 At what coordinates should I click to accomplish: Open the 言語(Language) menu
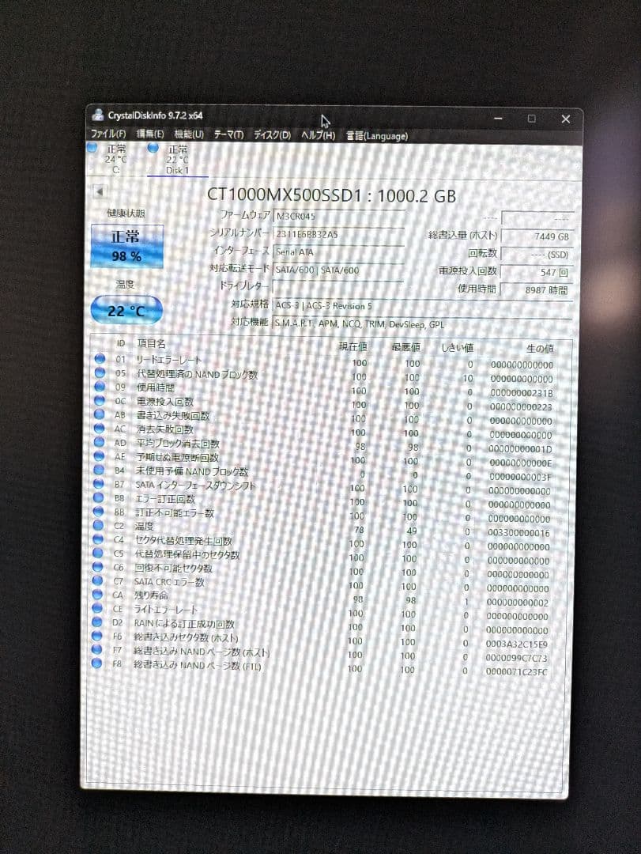point(378,136)
